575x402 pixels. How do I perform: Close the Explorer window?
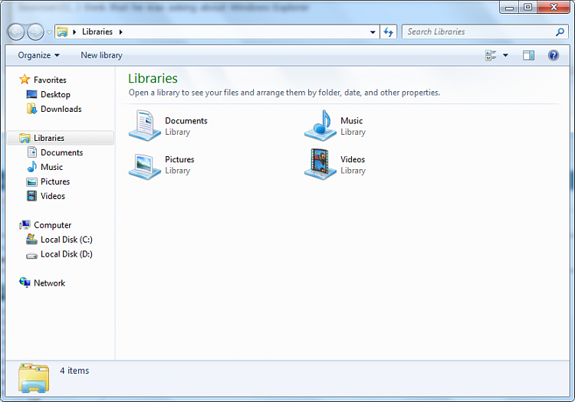pyautogui.click(x=554, y=8)
